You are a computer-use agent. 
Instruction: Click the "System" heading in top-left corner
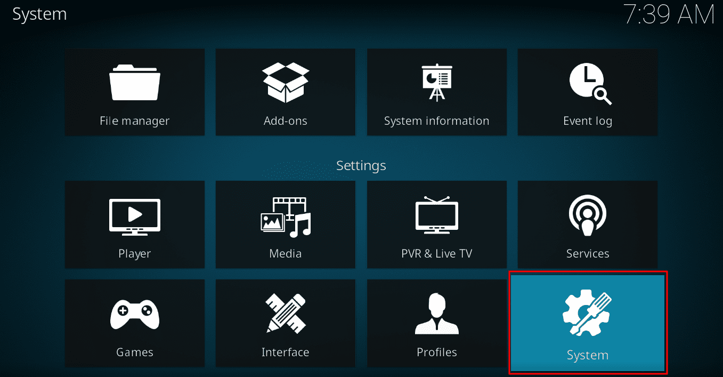tap(39, 14)
